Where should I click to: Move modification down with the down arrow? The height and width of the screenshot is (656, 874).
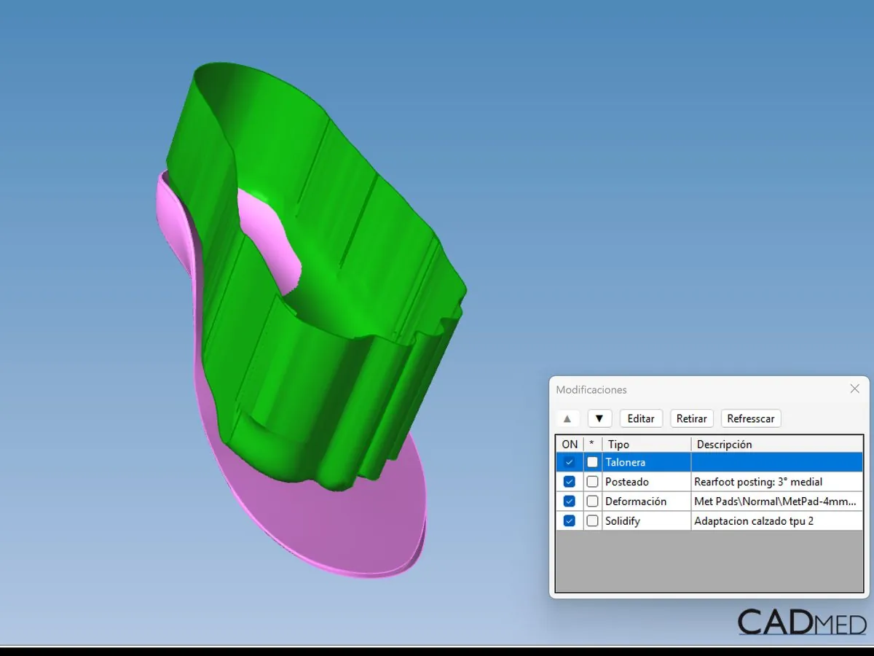(599, 418)
